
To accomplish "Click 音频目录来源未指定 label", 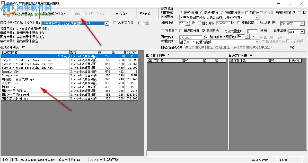I will [x=30, y=33].
